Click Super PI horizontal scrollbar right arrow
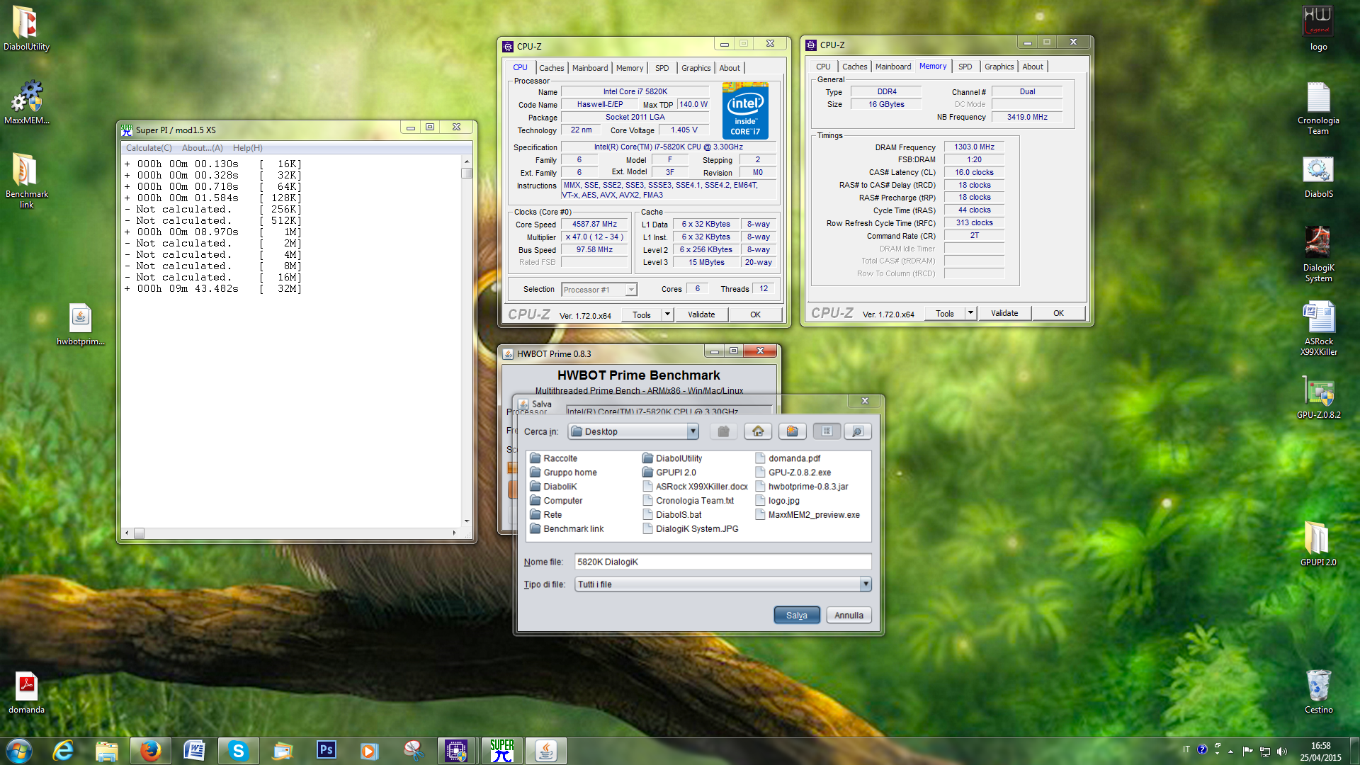Screen dimensions: 1360x765 pyautogui.click(x=454, y=533)
